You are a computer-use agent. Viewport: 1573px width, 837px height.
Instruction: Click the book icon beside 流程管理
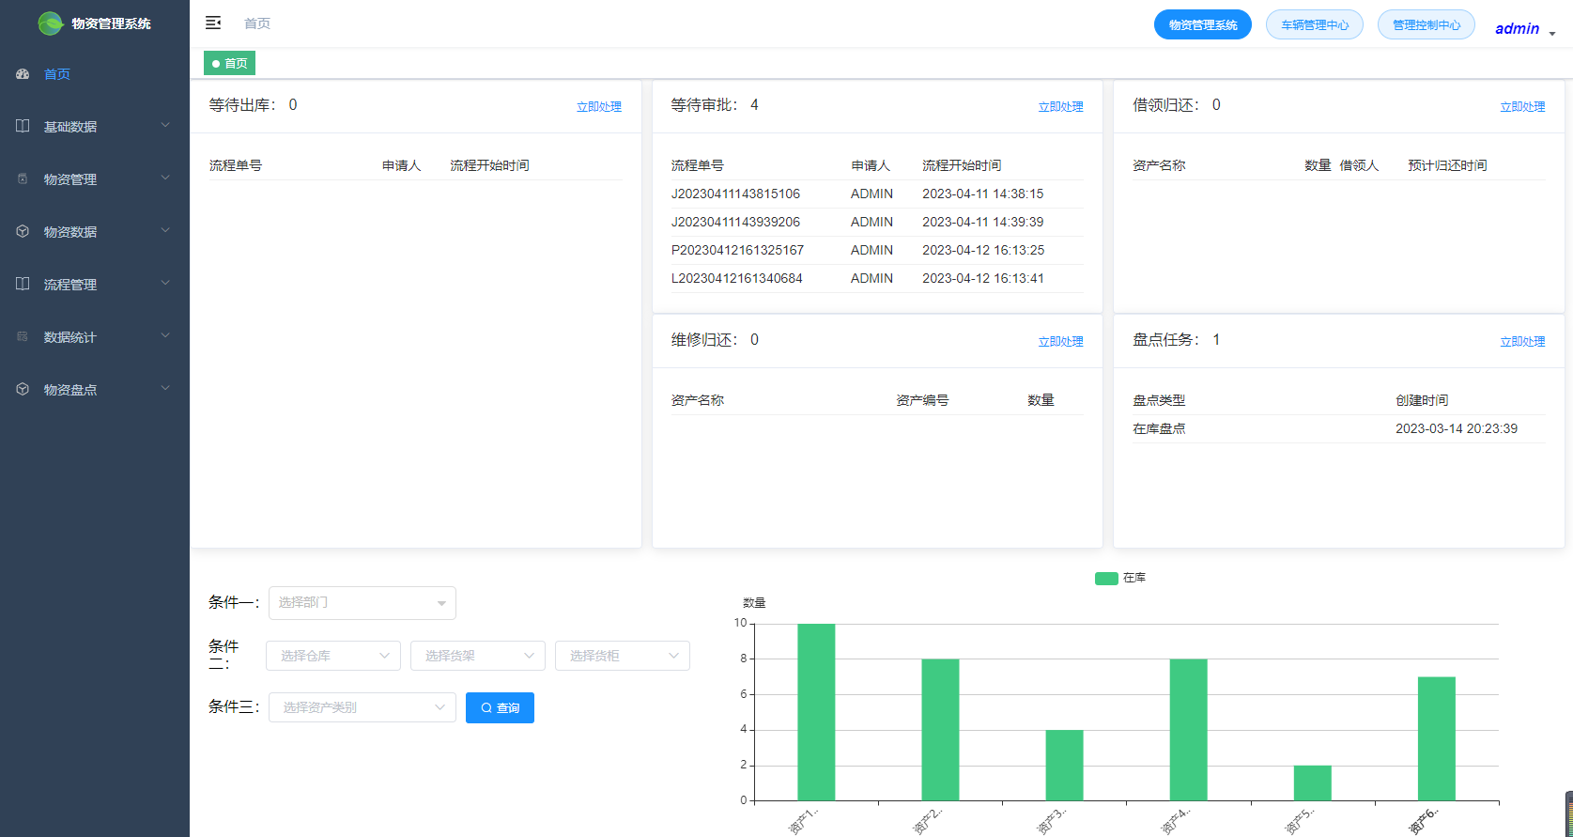[23, 284]
